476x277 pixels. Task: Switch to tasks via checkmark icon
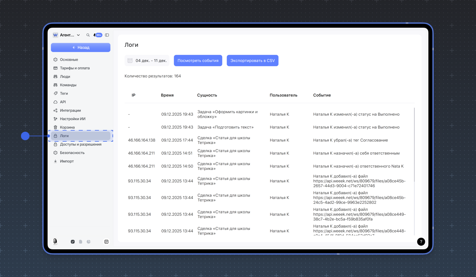coord(73,242)
